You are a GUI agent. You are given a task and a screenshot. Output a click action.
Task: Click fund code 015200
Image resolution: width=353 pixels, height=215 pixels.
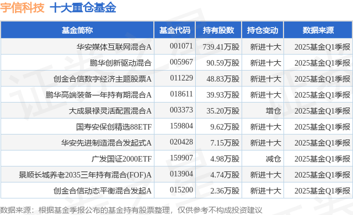pyautogui.click(x=181, y=190)
